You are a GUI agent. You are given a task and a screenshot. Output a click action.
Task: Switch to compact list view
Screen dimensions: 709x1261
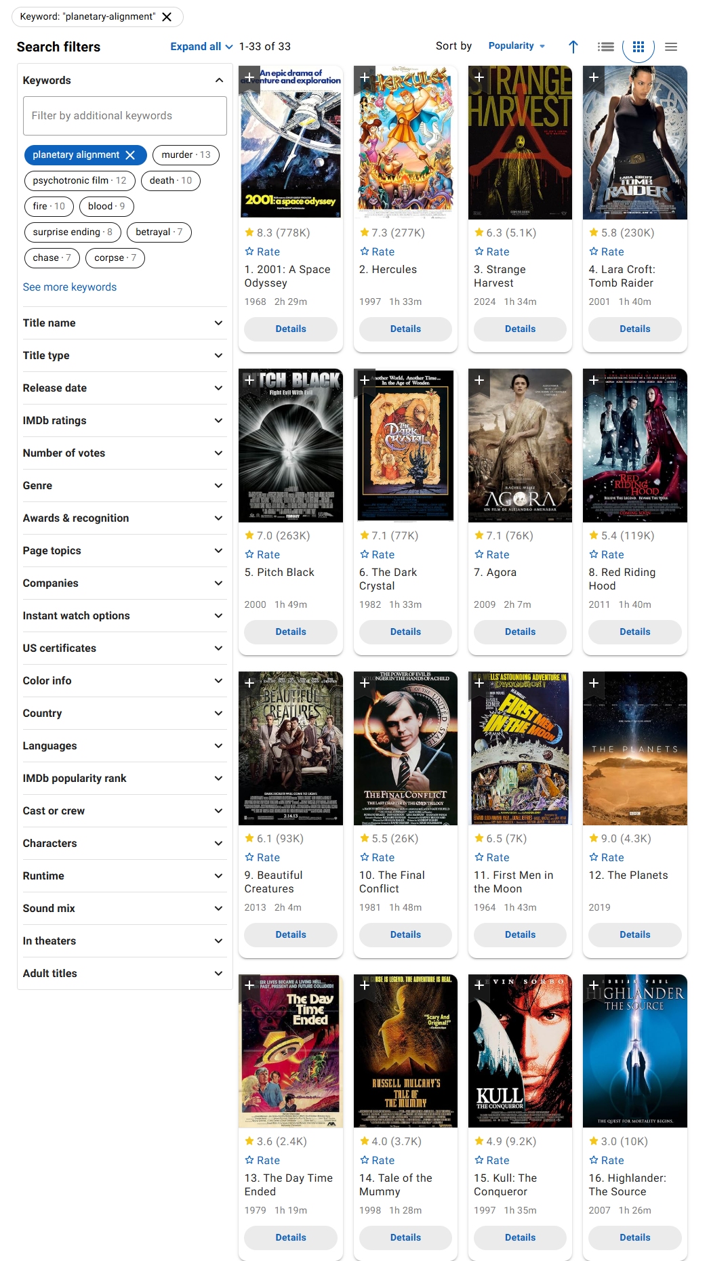[x=670, y=47]
